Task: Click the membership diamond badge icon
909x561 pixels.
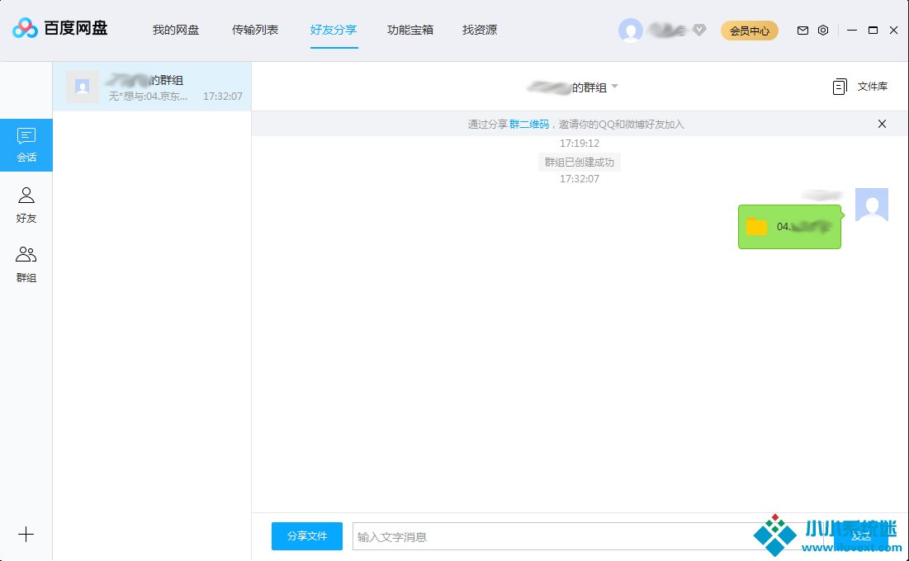Action: coord(699,31)
